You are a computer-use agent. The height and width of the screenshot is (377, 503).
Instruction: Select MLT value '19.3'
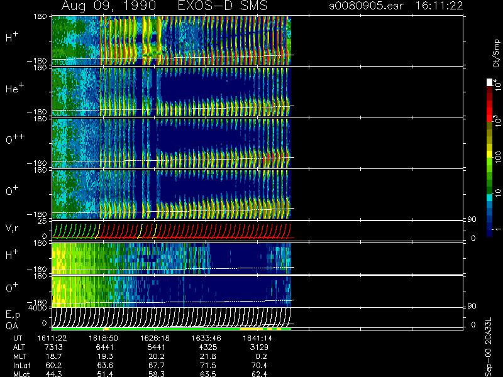tap(107, 356)
